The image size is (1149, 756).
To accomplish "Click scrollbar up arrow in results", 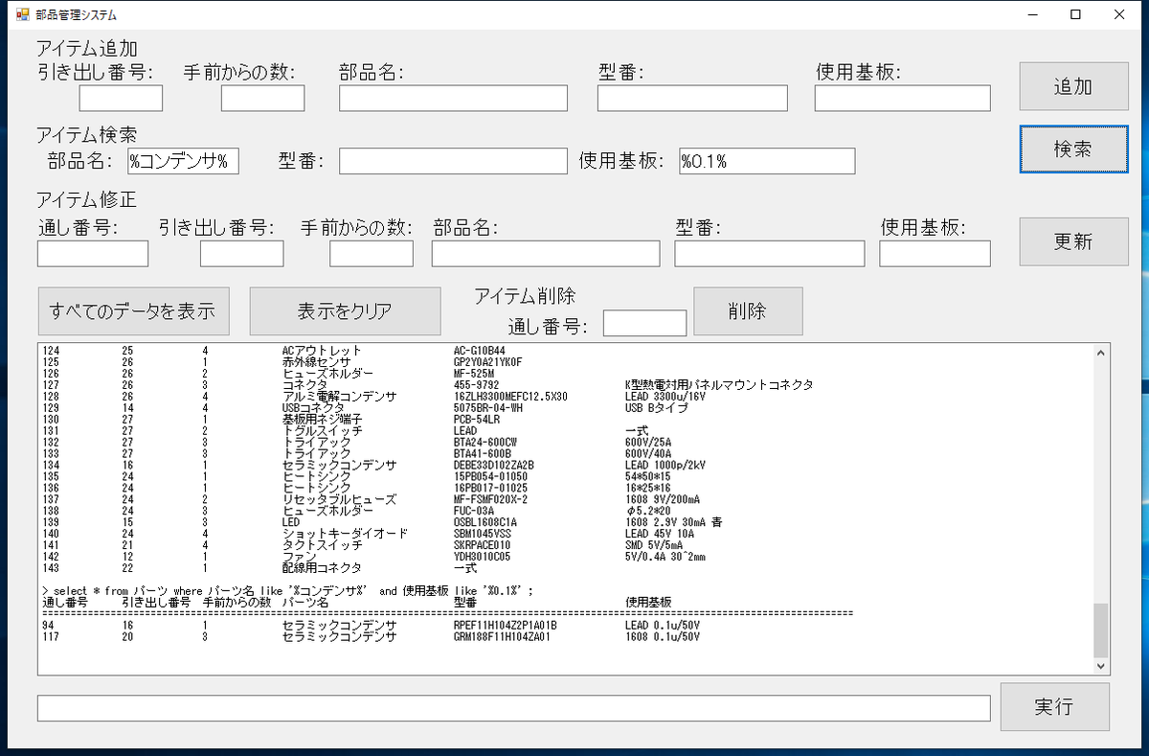I will tap(1101, 354).
